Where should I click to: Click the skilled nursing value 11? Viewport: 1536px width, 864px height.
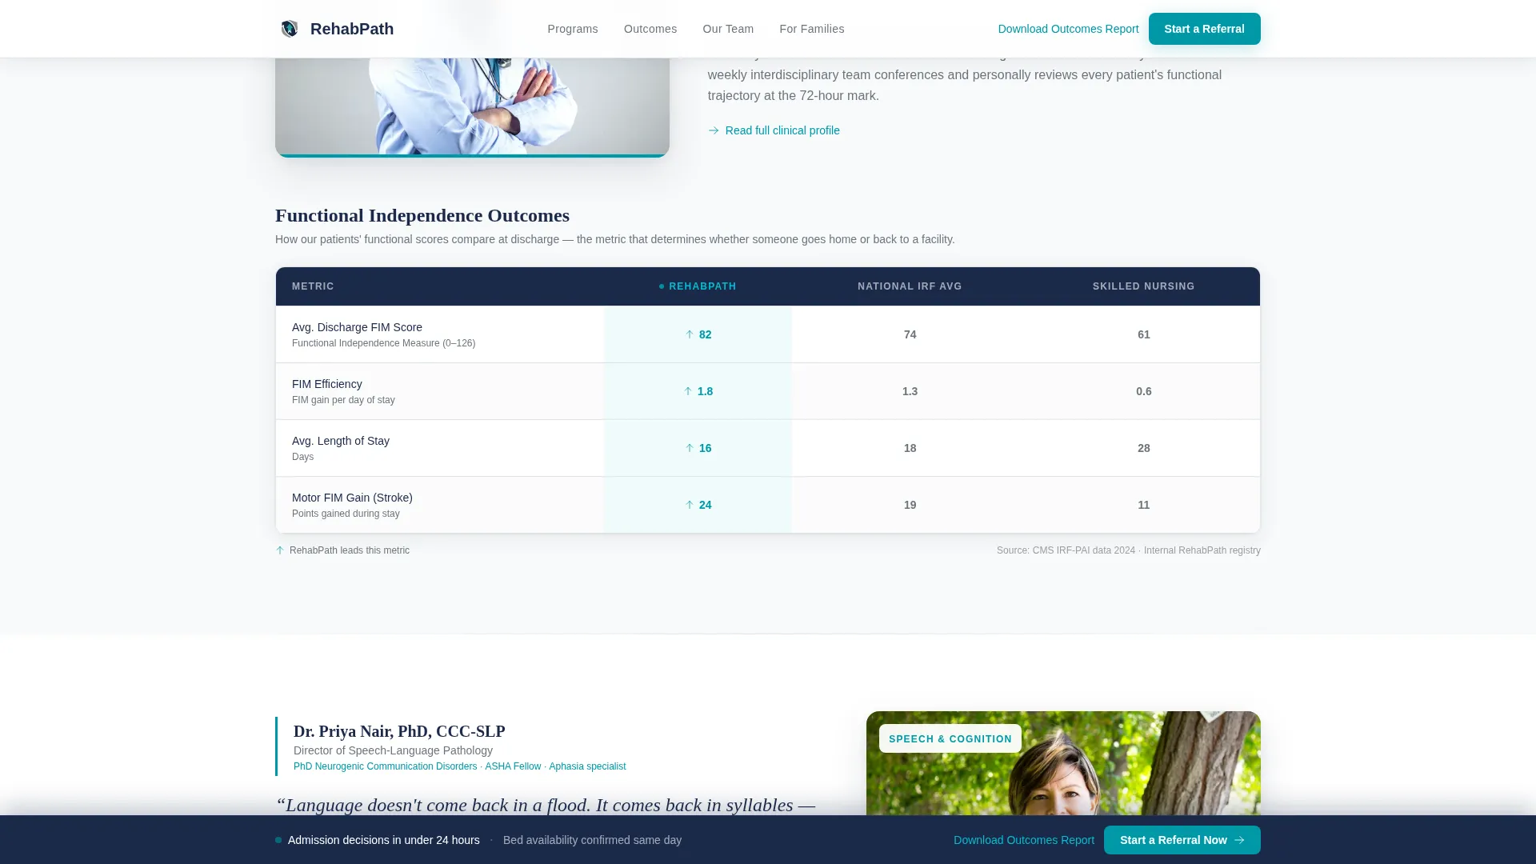pyautogui.click(x=1144, y=505)
